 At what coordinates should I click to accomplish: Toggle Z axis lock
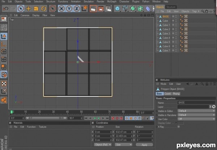(x=77, y=9)
